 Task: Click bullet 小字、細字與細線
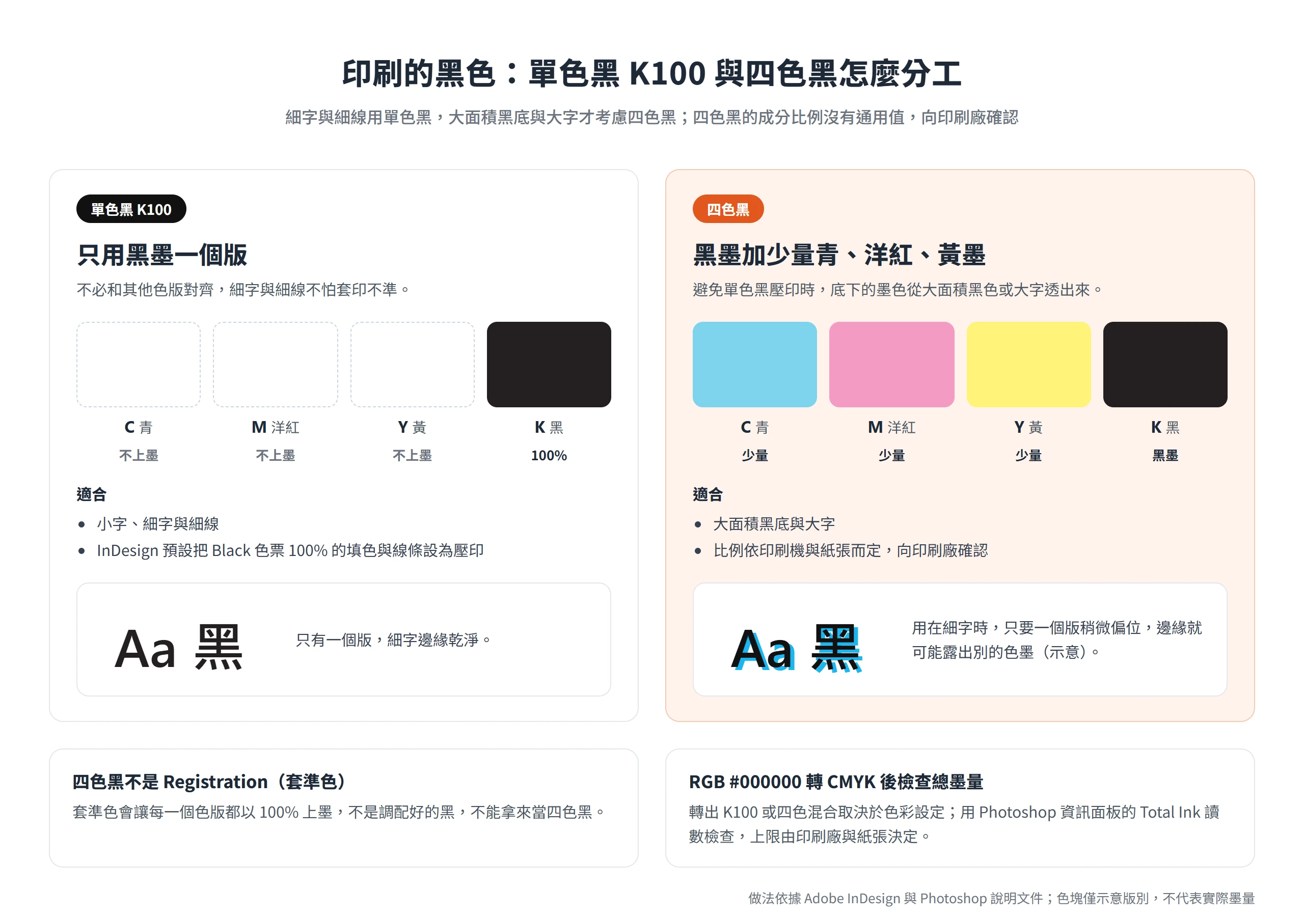(x=158, y=523)
